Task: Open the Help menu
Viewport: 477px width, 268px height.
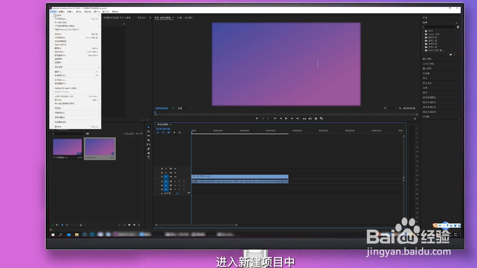Action: pos(115,12)
